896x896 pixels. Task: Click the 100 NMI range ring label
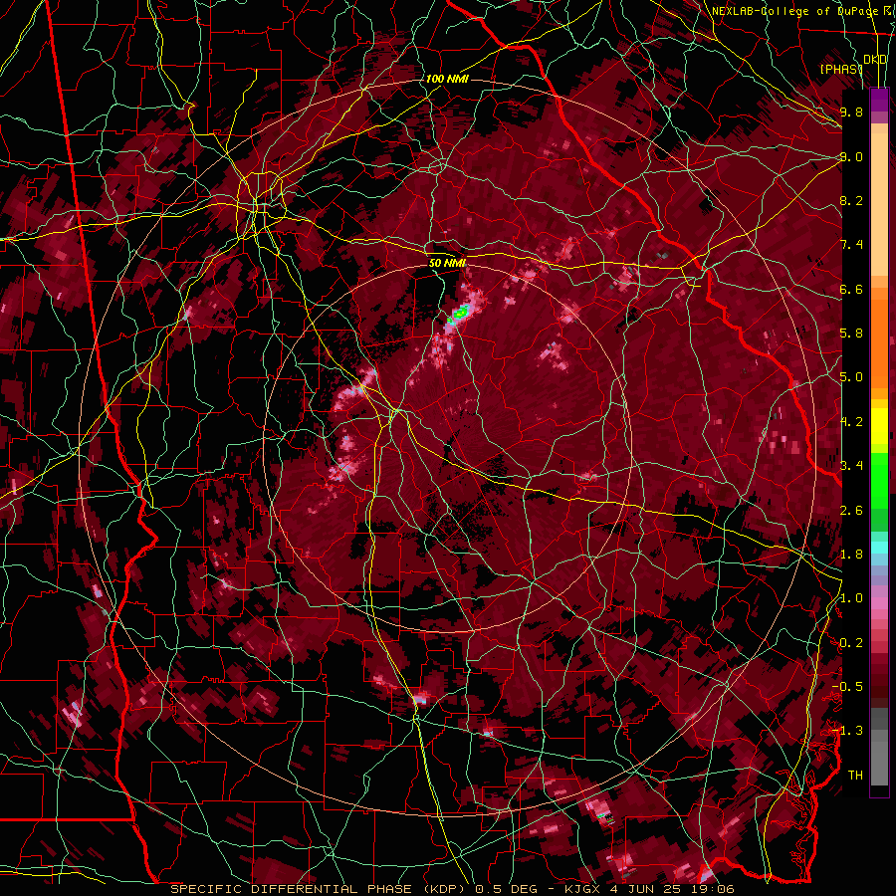[x=447, y=79]
